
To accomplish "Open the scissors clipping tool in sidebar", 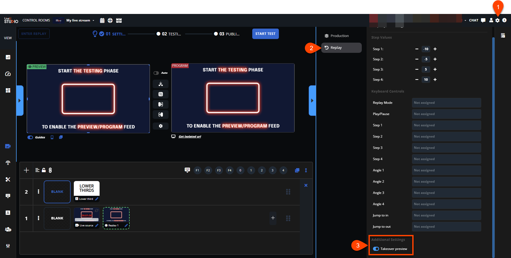I will [8, 179].
